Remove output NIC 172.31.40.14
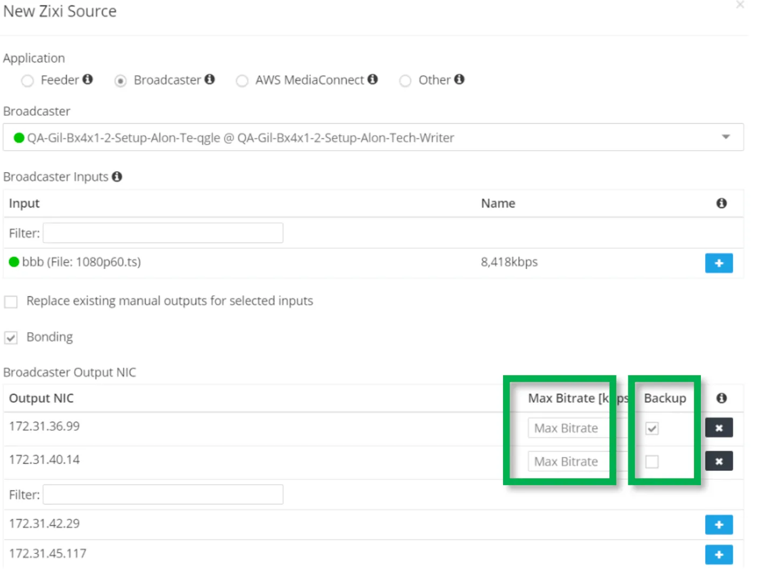This screenshot has width=760, height=584. [719, 461]
